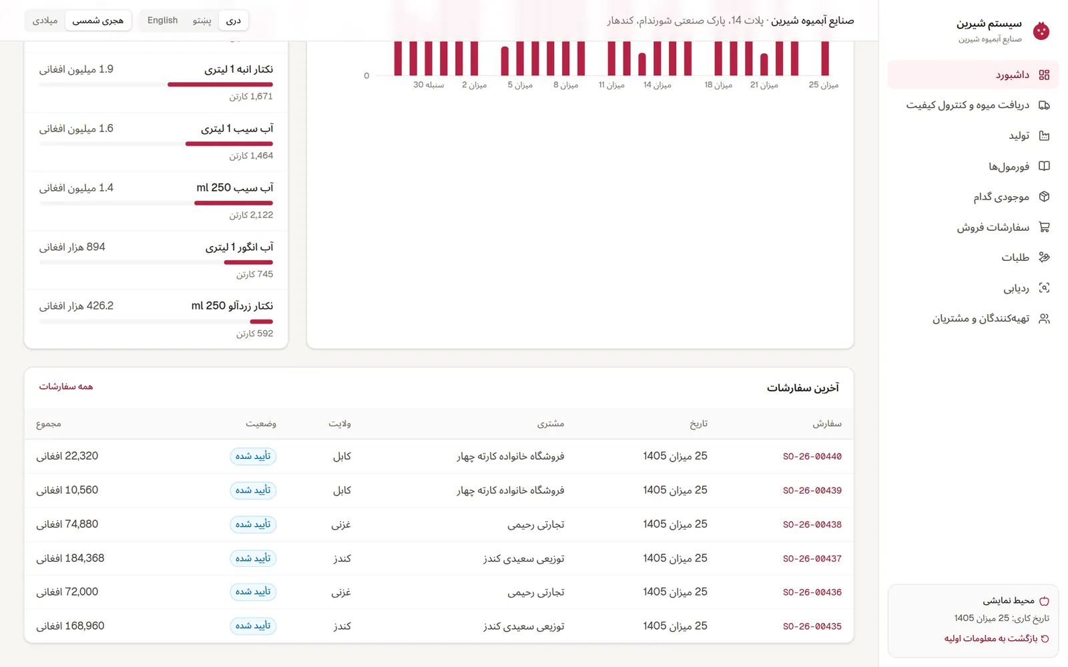Click 1,464 کارتن quantity text
The width and height of the screenshot is (1068, 667).
click(x=251, y=156)
